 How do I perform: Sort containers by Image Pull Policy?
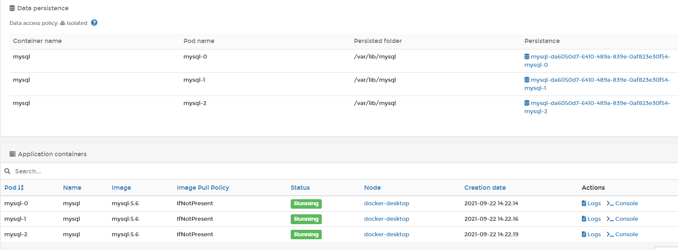(x=203, y=188)
